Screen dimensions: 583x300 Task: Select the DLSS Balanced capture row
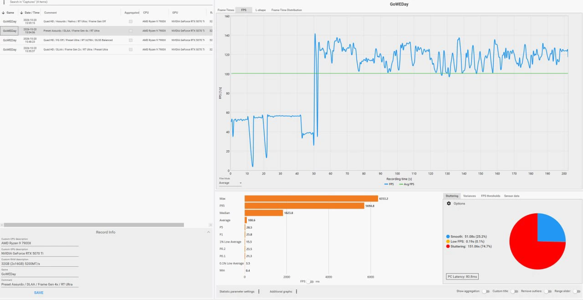click(106, 40)
